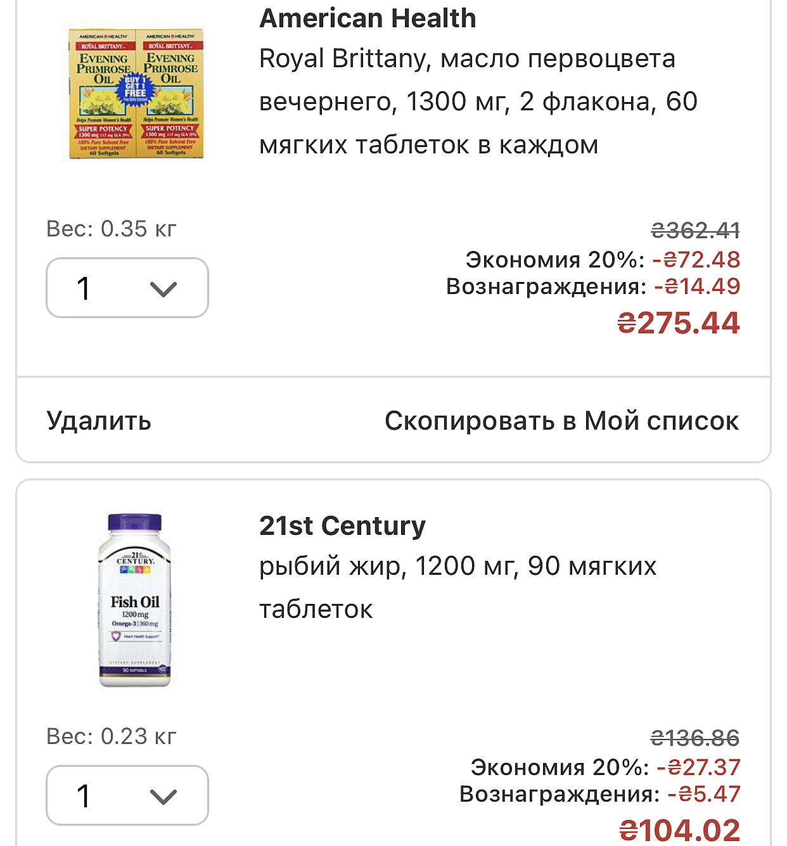Tap the crossed-out ₴136.86 price
The image size is (787, 846).
tap(695, 738)
